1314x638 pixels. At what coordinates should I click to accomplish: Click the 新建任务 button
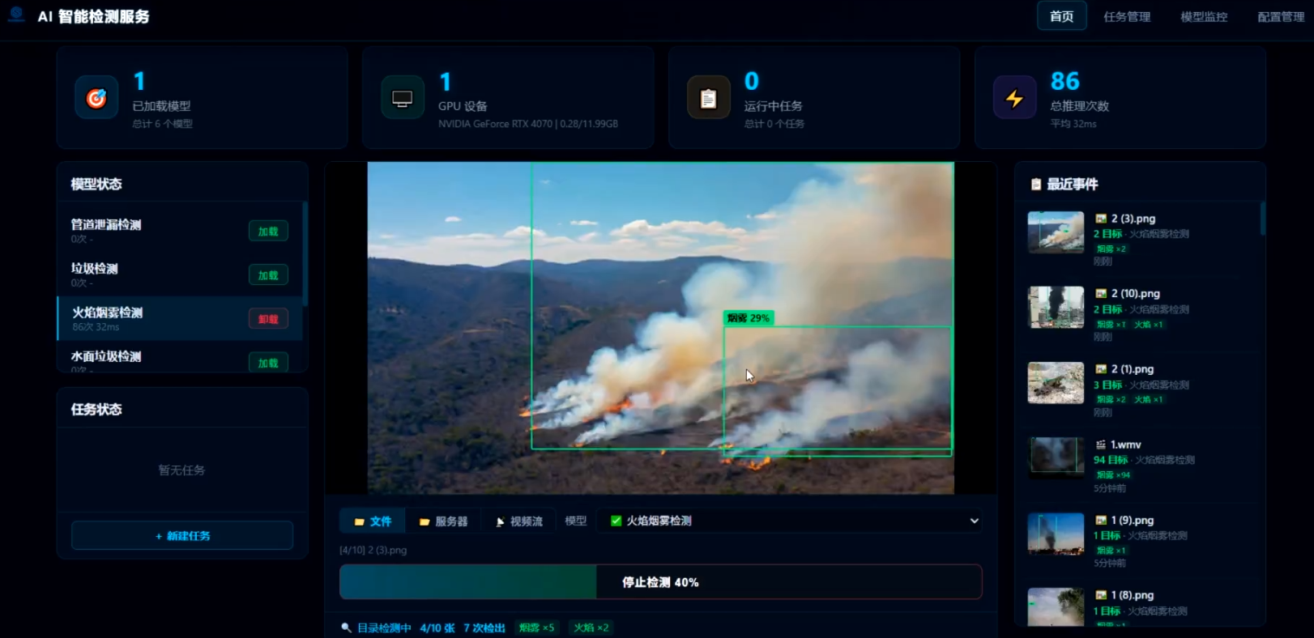[x=182, y=536]
